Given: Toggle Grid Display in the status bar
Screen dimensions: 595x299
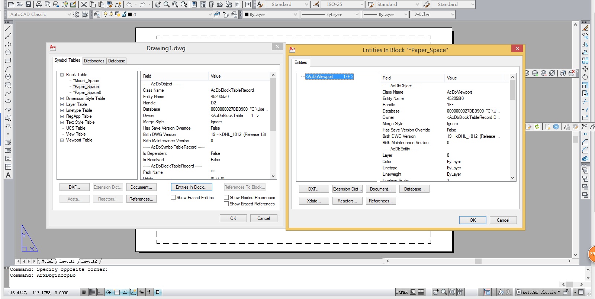Looking at the screenshot, I should (92, 292).
